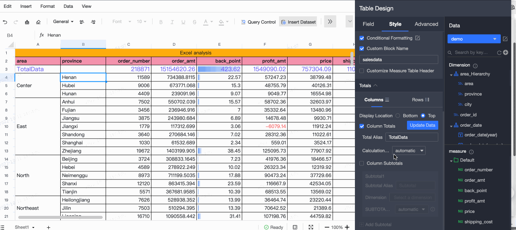Image resolution: width=516 pixels, height=230 pixels.
Task: Redo with the forward arrow icon
Action: pos(16,22)
